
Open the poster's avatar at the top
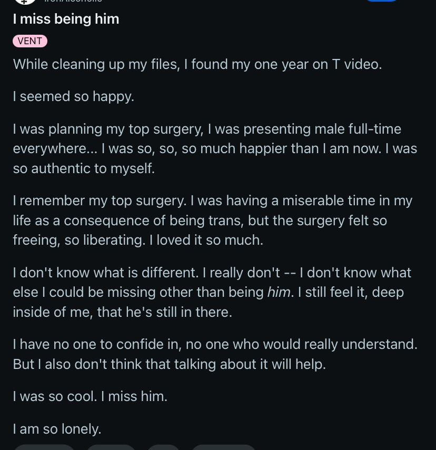click(x=25, y=2)
